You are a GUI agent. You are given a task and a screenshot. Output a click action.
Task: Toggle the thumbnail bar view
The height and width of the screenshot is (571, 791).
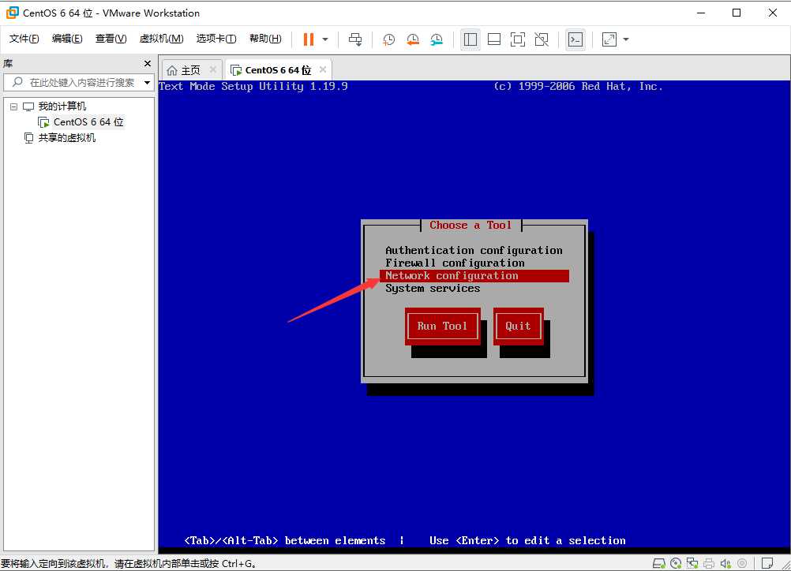coord(494,39)
